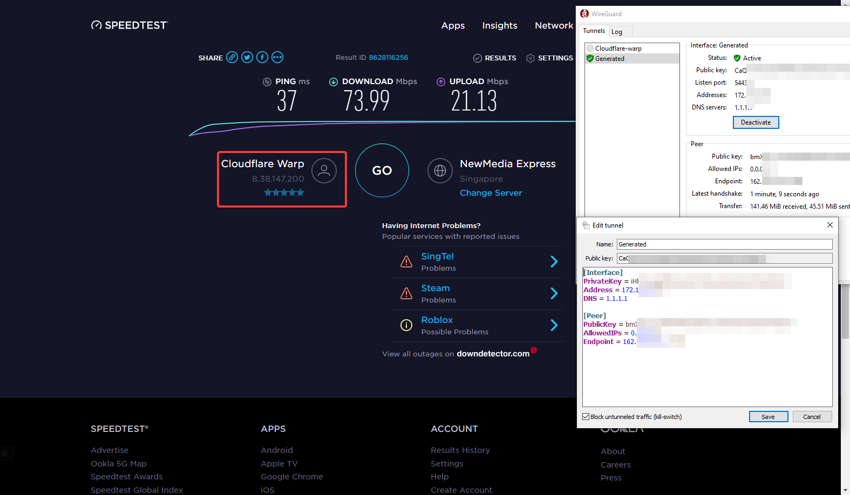The width and height of the screenshot is (850, 495).
Task: Click the SingTel warning triangle icon
Action: [x=406, y=262]
